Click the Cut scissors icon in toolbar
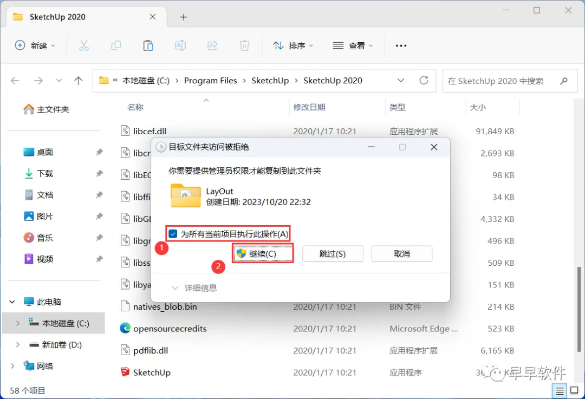 (84, 45)
